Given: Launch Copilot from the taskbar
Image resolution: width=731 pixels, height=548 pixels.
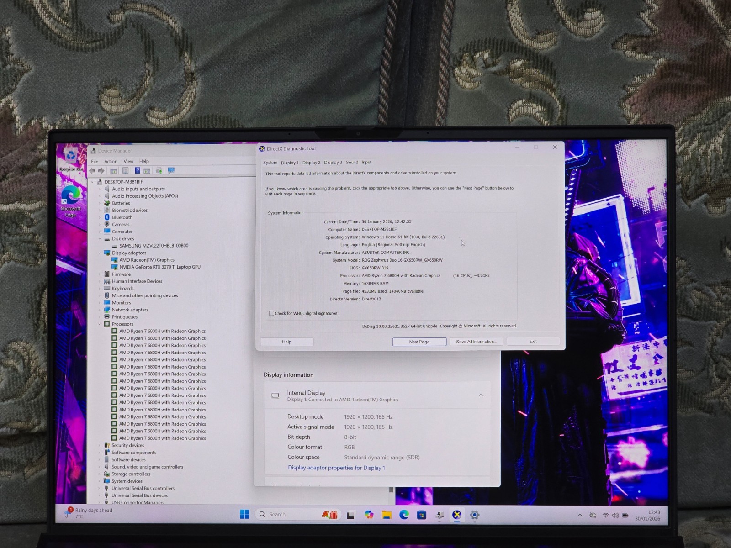Looking at the screenshot, I should pyautogui.click(x=369, y=515).
